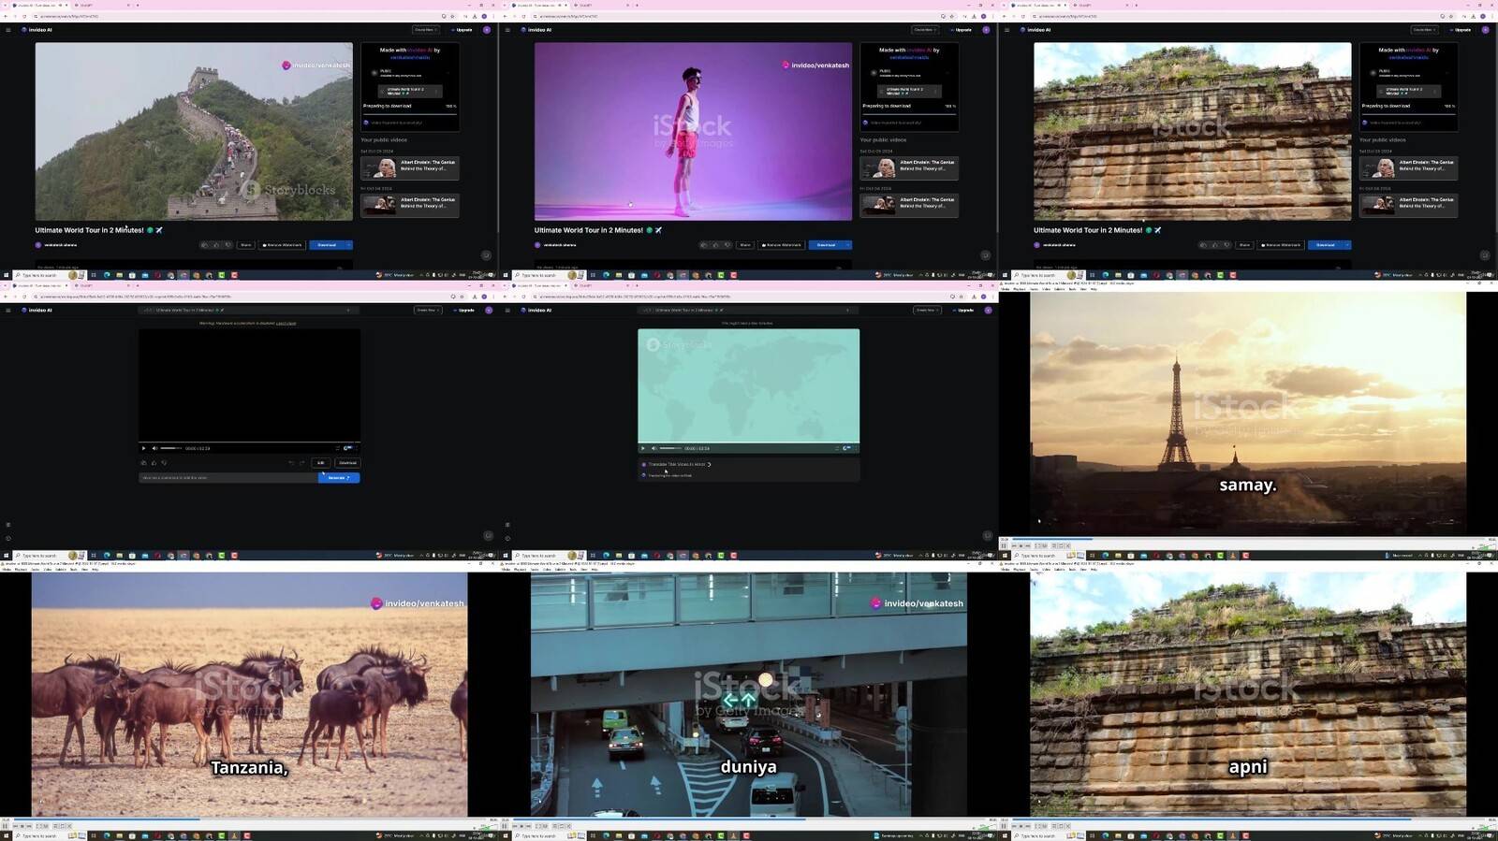This screenshot has height=841, width=1498.
Task: Open Create New in stone temple browser frame
Action: pos(1423,30)
